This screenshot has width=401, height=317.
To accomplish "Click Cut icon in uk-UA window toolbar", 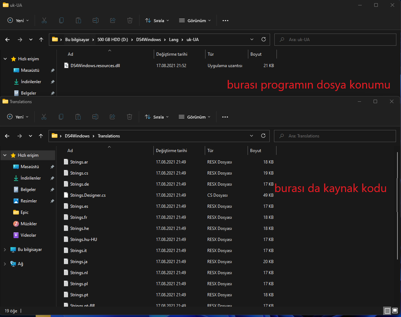I will [44, 20].
